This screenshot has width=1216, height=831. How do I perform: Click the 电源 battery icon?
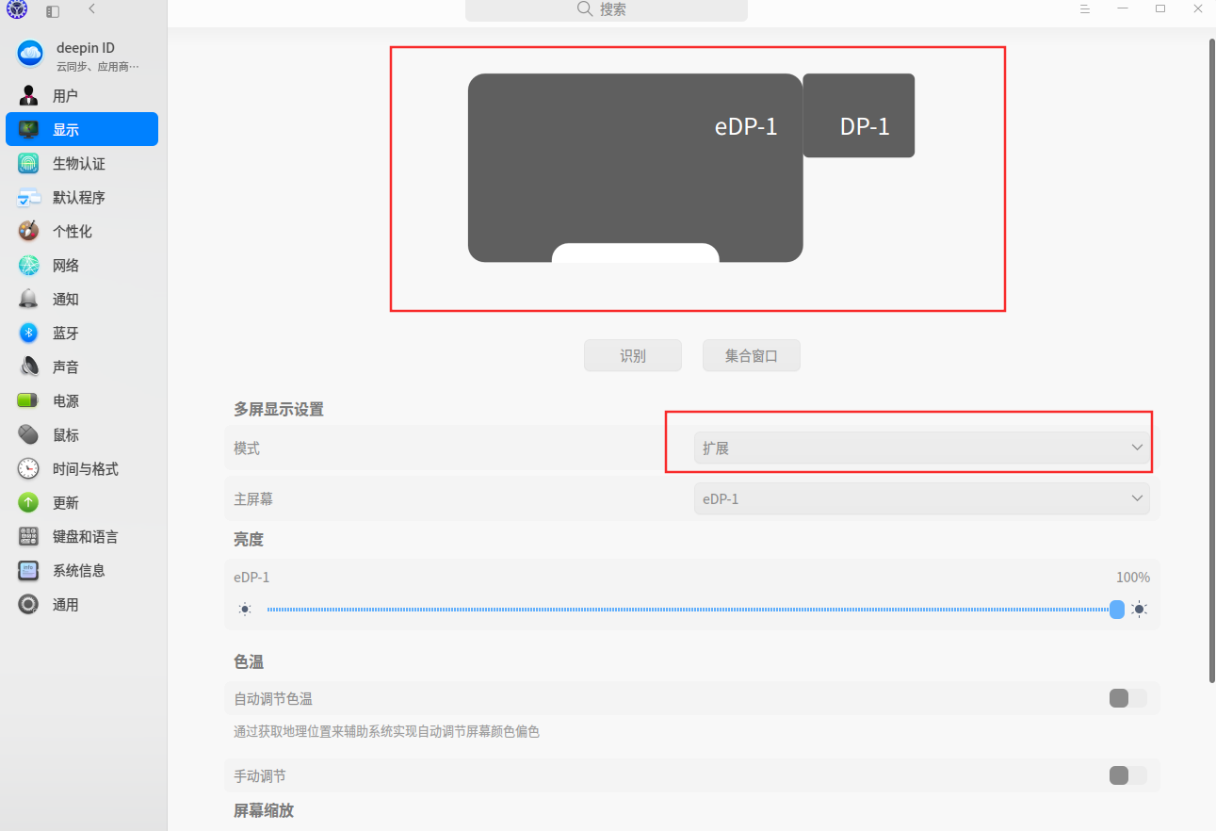point(28,400)
